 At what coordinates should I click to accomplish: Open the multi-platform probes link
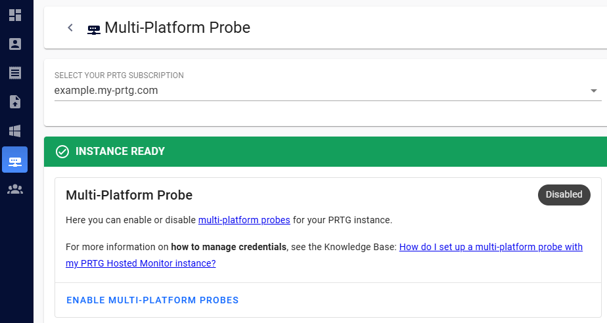(244, 220)
